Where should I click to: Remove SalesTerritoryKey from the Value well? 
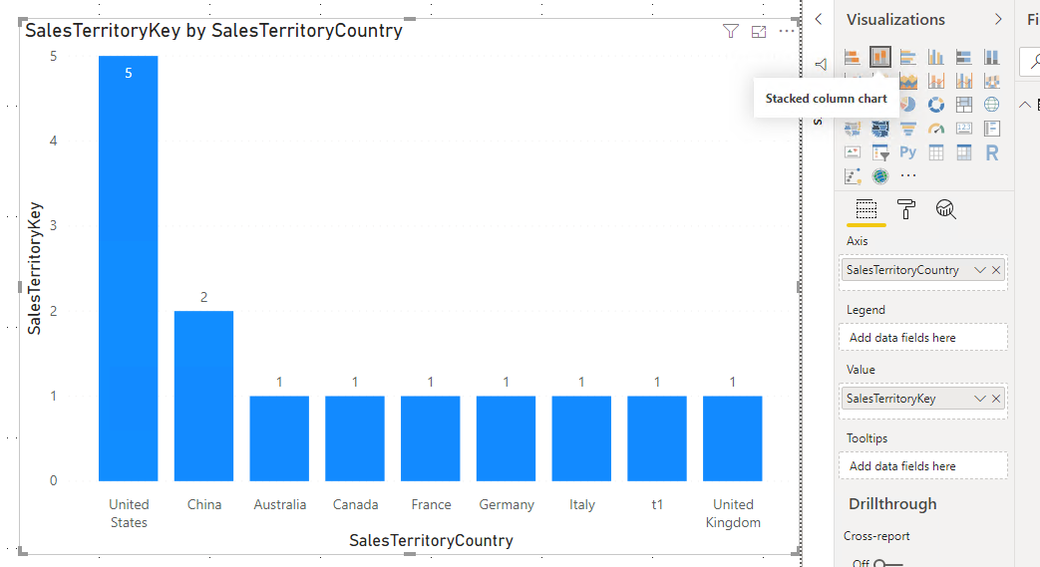996,399
